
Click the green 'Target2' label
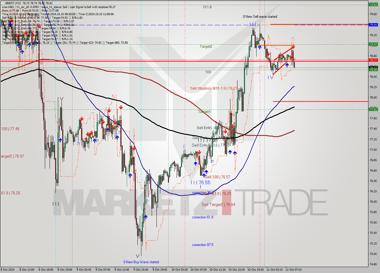pos(206,47)
